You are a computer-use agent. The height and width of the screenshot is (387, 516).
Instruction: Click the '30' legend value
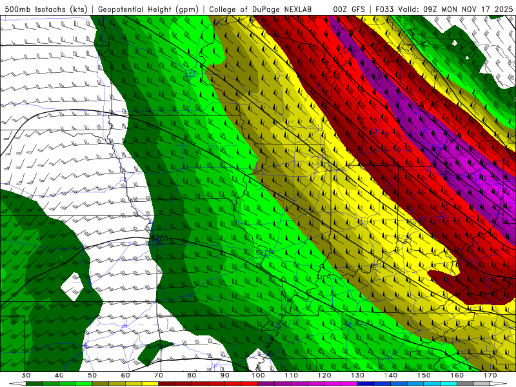click(x=26, y=375)
